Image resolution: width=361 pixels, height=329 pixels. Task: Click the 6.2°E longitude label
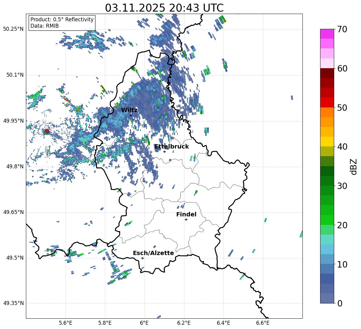pyautogui.click(x=184, y=323)
